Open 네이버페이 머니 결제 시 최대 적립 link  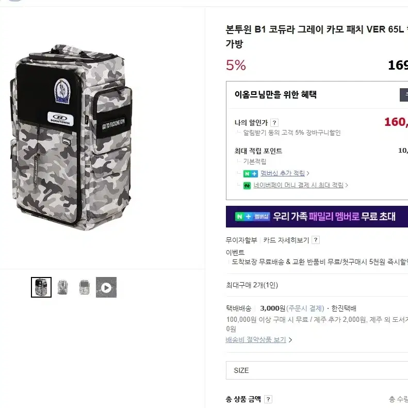[x=299, y=185]
